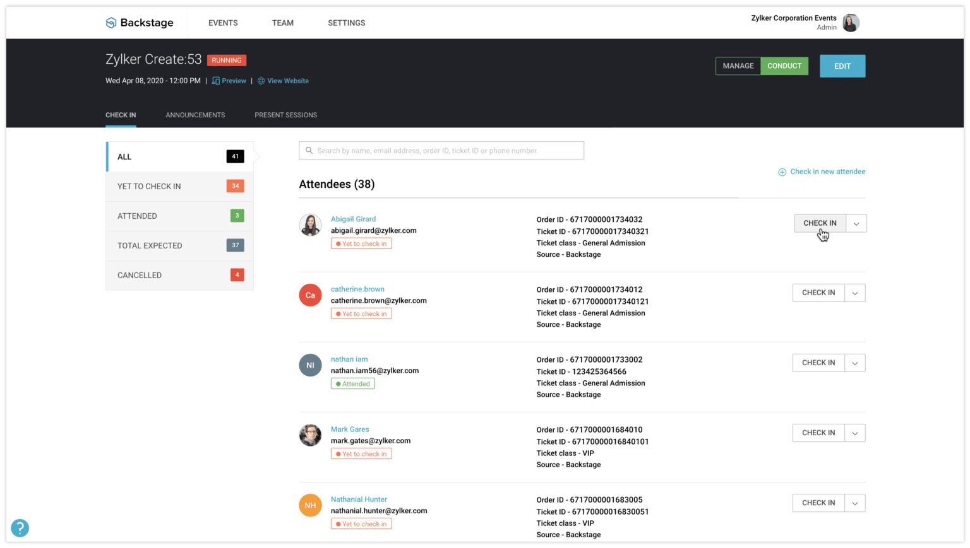Enable CONDUCT mode
The width and height of the screenshot is (970, 548).
(784, 66)
